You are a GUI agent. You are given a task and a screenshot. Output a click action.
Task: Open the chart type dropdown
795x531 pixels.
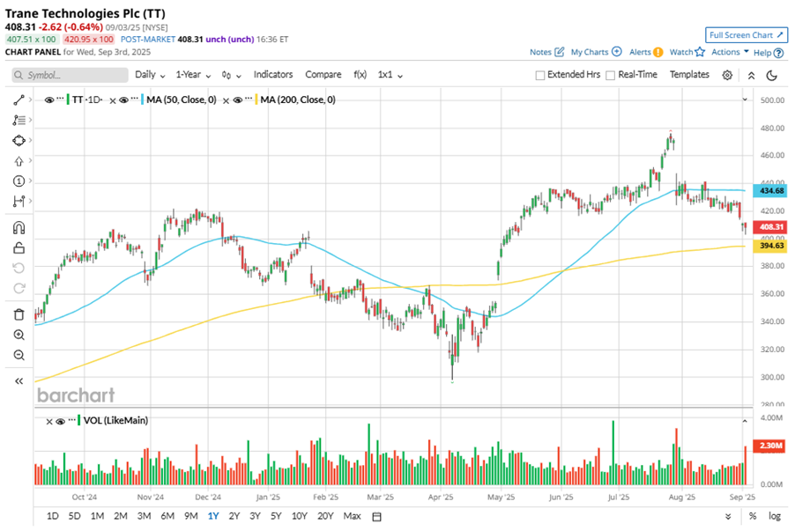click(x=231, y=75)
